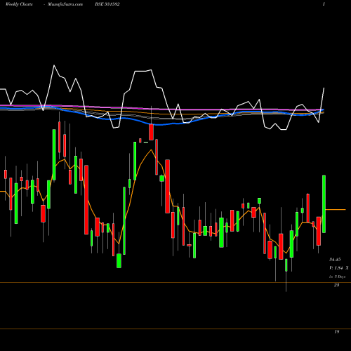Click the '34.45' price value
Image resolution: width=351 pixels, height=351 pixels.
pos(335,259)
